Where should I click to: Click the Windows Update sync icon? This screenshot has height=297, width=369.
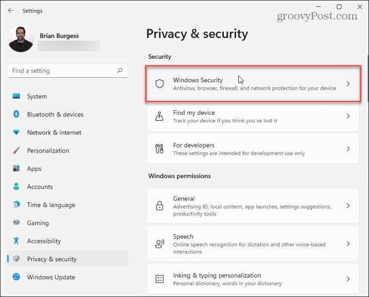pyautogui.click(x=16, y=277)
